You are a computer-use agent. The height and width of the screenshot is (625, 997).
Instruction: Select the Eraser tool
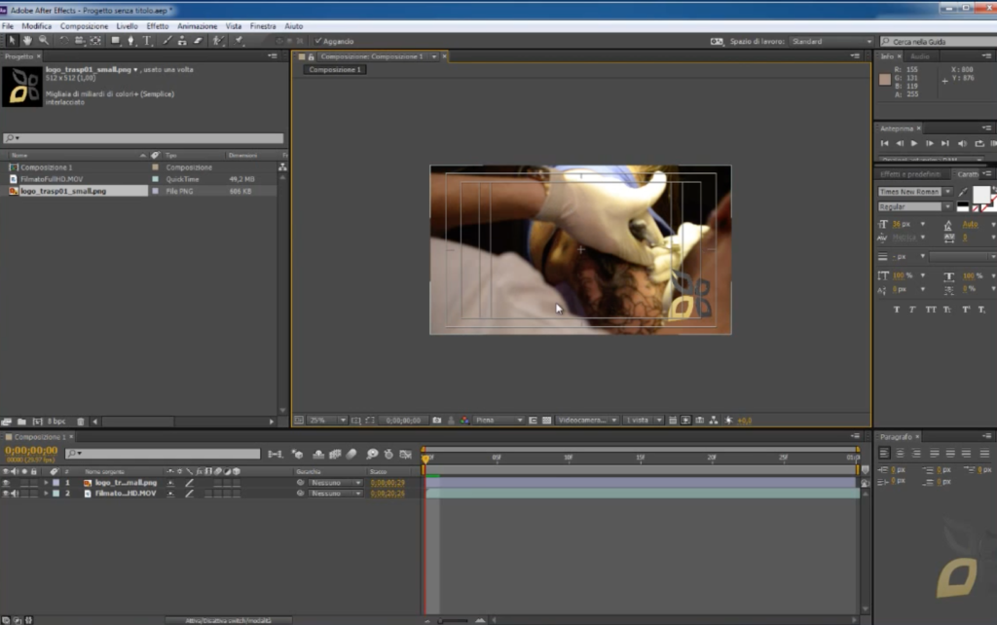click(198, 41)
